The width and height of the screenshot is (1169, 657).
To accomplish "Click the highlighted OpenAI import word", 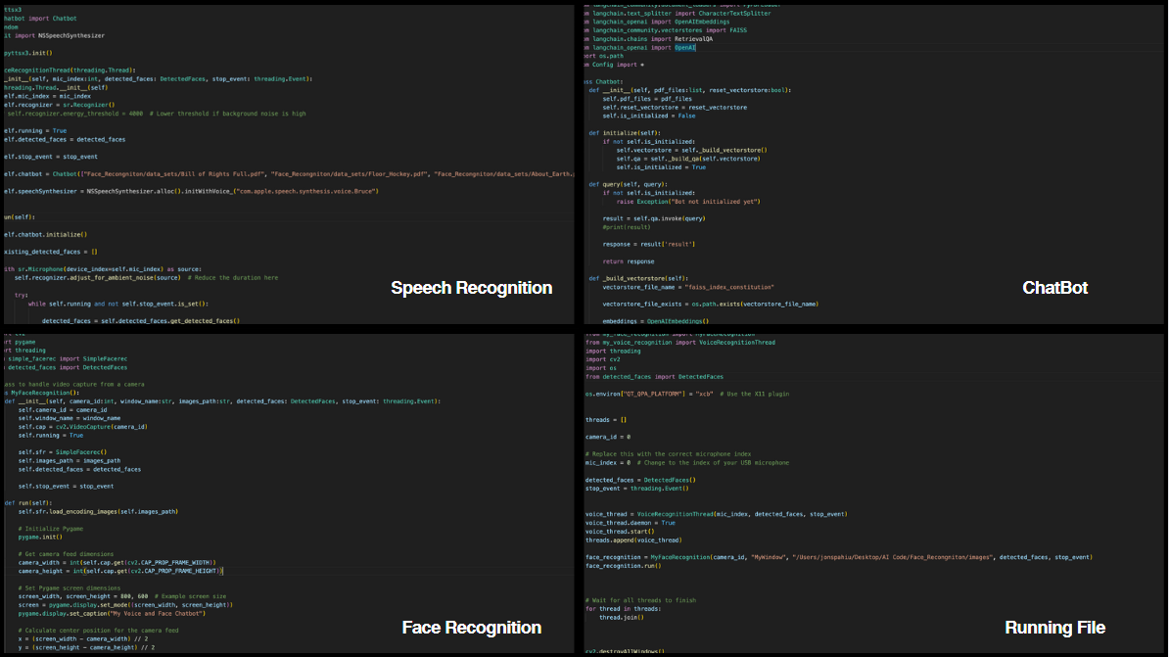I will tap(685, 47).
